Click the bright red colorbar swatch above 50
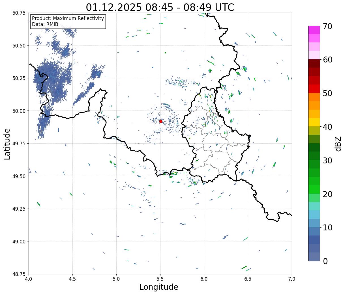The image size is (345, 294). 314,89
